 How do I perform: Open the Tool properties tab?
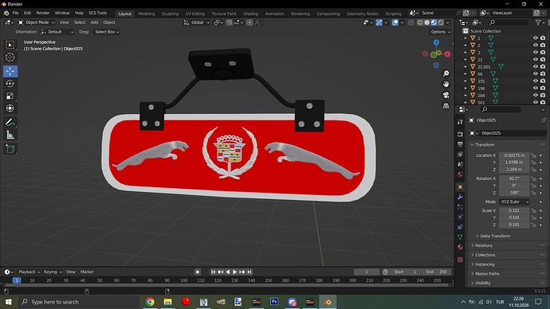pos(460,122)
